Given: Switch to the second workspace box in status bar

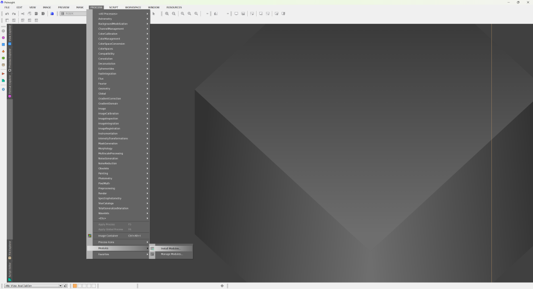Looking at the screenshot, I should pos(80,286).
